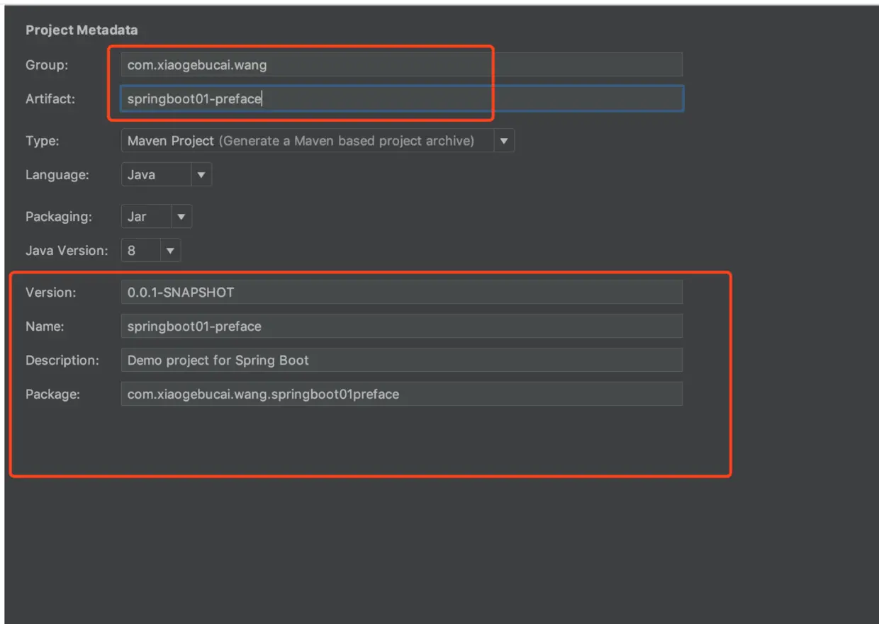Click the Packaging dropdown arrow
This screenshot has width=879, height=624.
[181, 217]
